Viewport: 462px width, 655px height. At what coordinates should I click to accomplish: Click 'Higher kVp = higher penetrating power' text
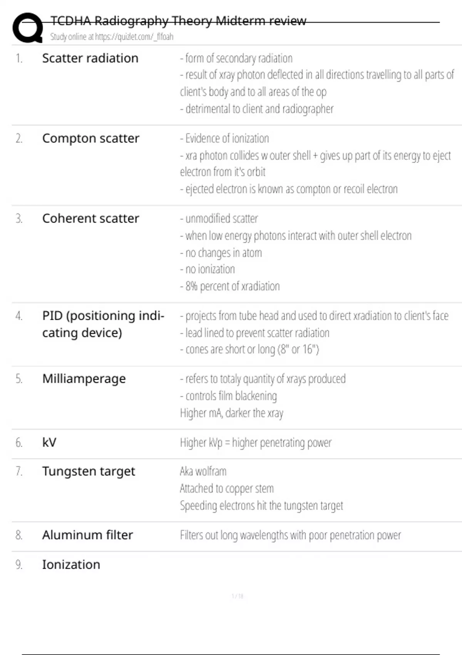point(256,443)
